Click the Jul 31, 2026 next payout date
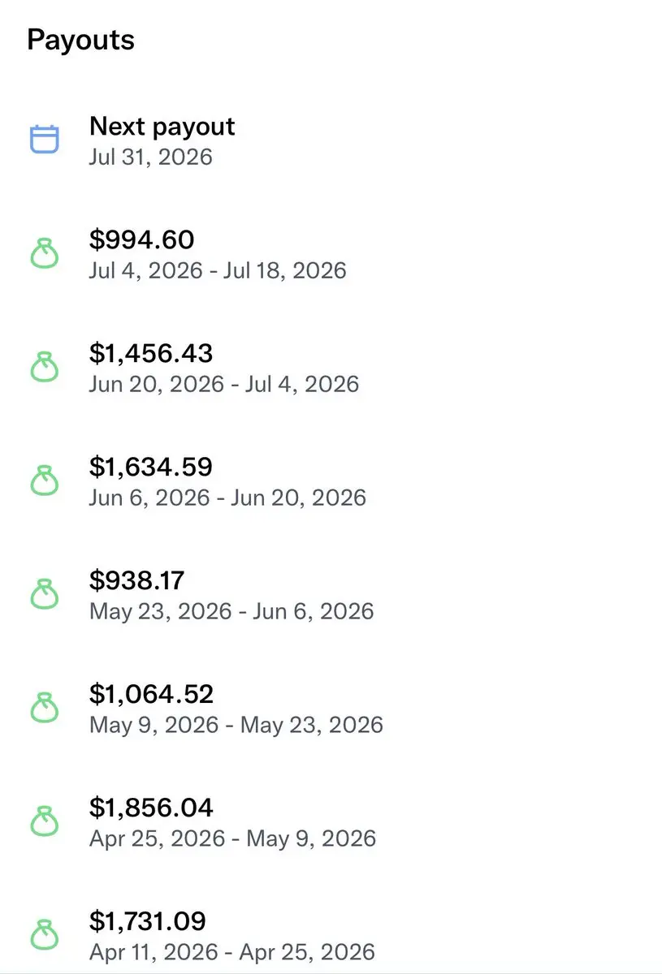662x974 pixels. coord(151,157)
